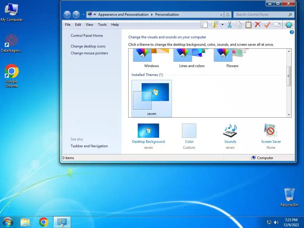Open Control Panel Home
This screenshot has width=304, height=228.
[x=87, y=36]
